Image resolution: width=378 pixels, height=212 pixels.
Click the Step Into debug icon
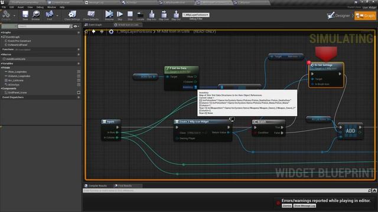point(151,15)
